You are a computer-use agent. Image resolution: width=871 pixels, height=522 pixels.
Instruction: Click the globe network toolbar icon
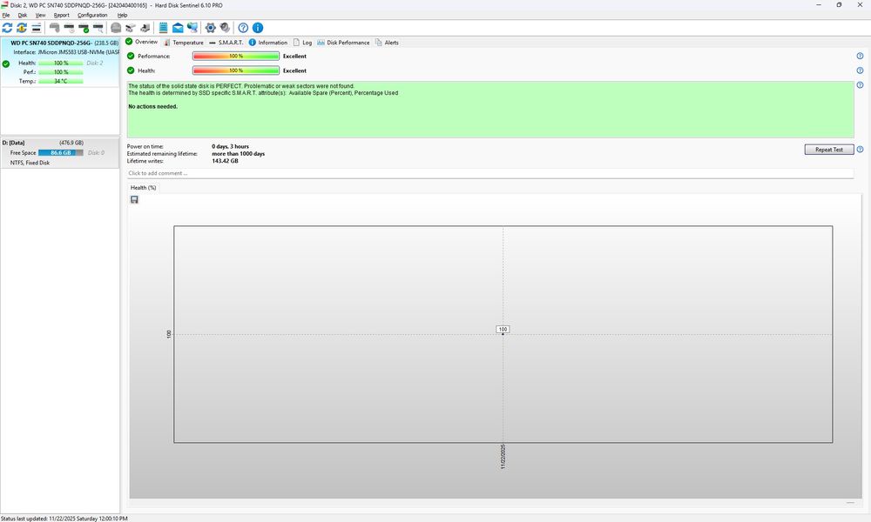tap(192, 28)
